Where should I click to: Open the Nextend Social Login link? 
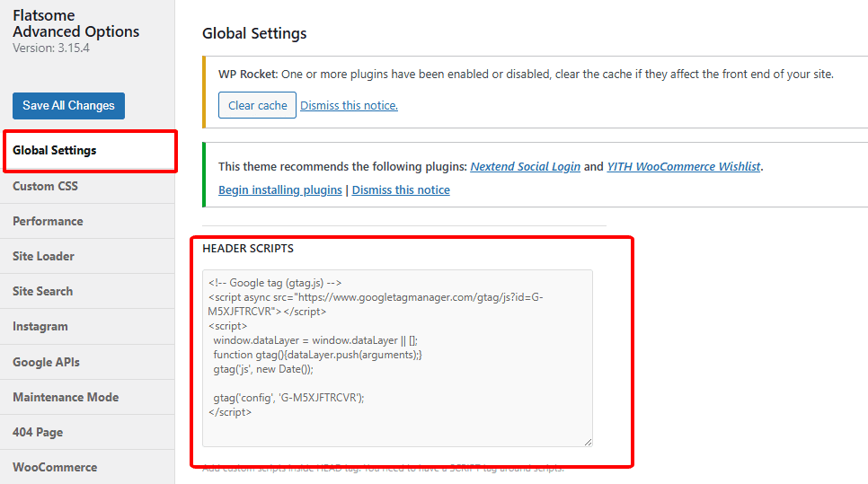click(526, 166)
